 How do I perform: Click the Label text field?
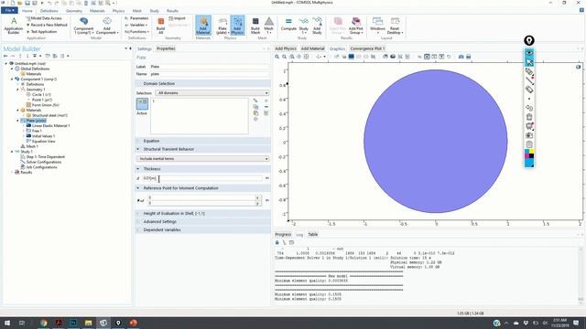(x=209, y=67)
